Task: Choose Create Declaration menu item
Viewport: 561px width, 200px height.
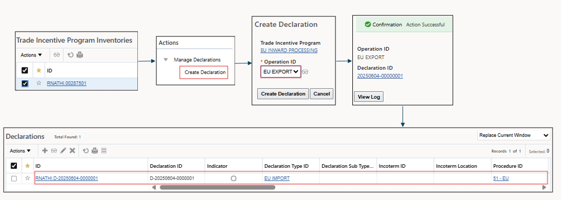Action: (x=205, y=72)
